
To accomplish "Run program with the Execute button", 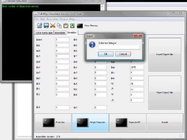I will point(53,123).
